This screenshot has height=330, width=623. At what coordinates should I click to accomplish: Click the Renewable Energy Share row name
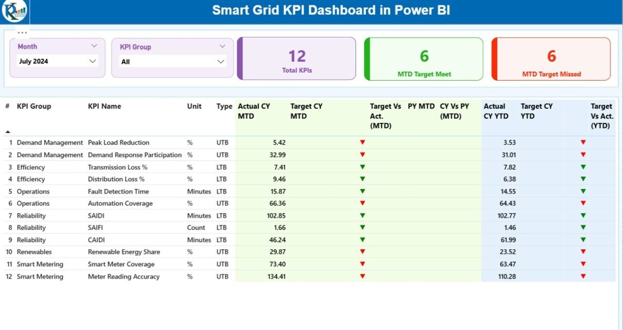(x=124, y=252)
